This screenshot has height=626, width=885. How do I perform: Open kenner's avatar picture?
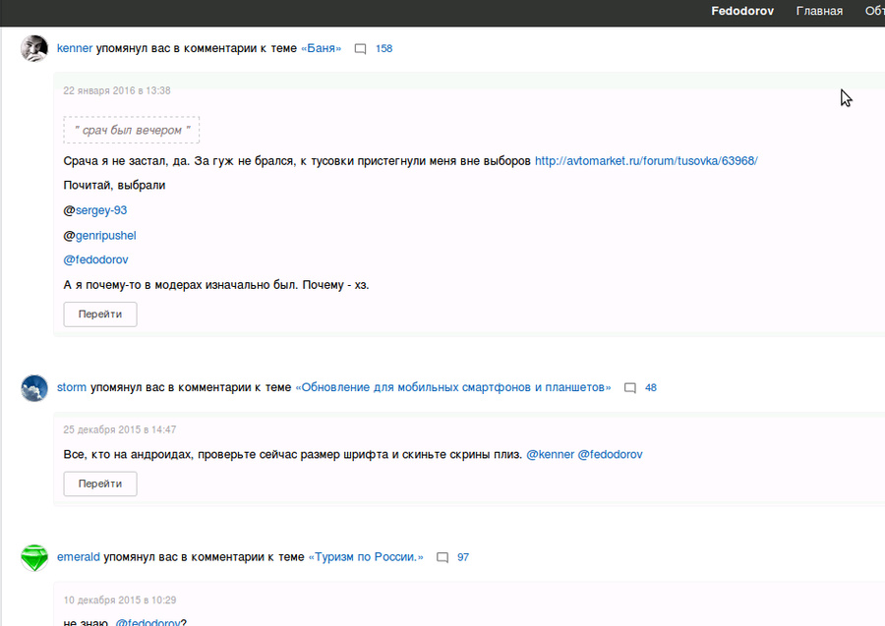34,48
